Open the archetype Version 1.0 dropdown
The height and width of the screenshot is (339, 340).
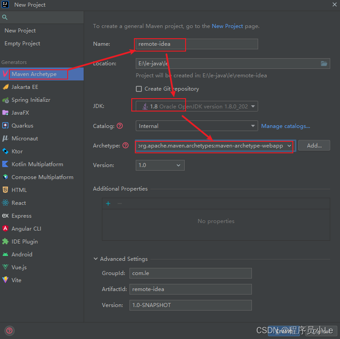coord(160,165)
